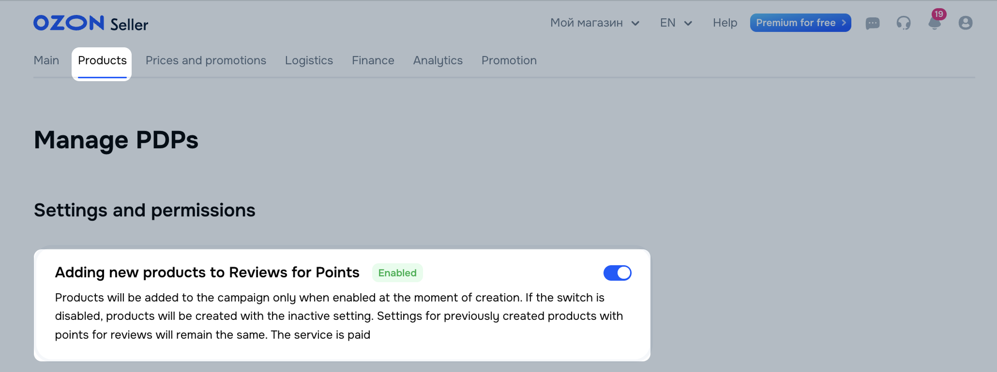Open the Finance tab
This screenshot has height=372, width=997.
(x=373, y=60)
